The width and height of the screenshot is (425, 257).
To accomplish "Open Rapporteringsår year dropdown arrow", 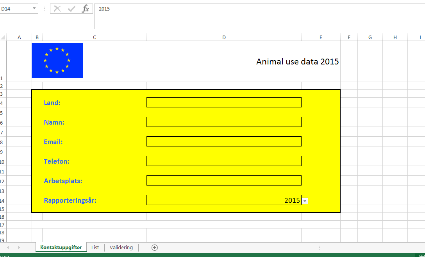I will coord(305,201).
